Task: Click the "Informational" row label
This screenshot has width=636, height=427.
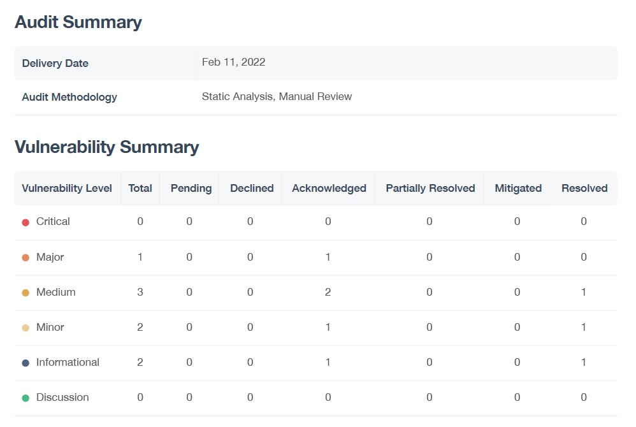Action: pos(68,362)
